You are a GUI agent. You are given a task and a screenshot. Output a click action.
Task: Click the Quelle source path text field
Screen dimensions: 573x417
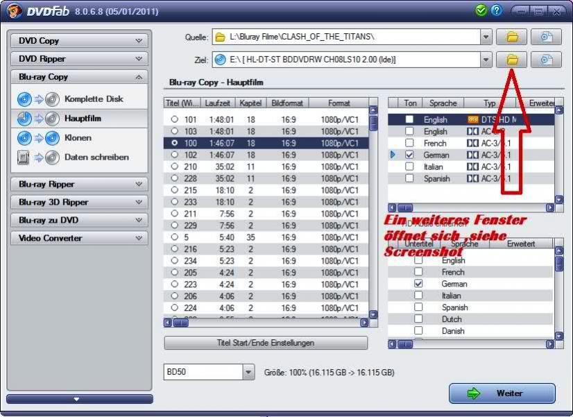click(346, 37)
